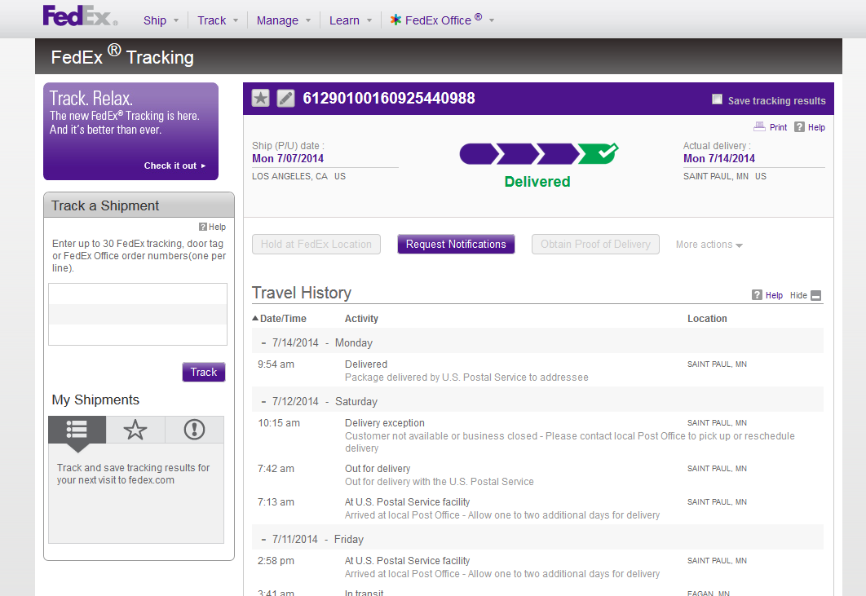The image size is (866, 596).
Task: Click the SAINT PAUL, MN US destination text
Action: [725, 176]
